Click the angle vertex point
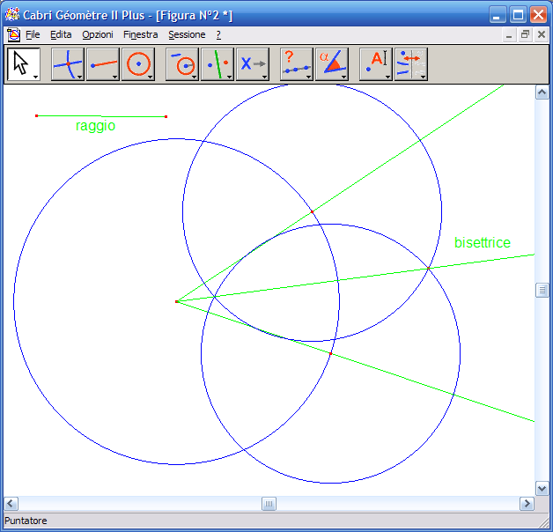The image size is (553, 532). pos(177,301)
